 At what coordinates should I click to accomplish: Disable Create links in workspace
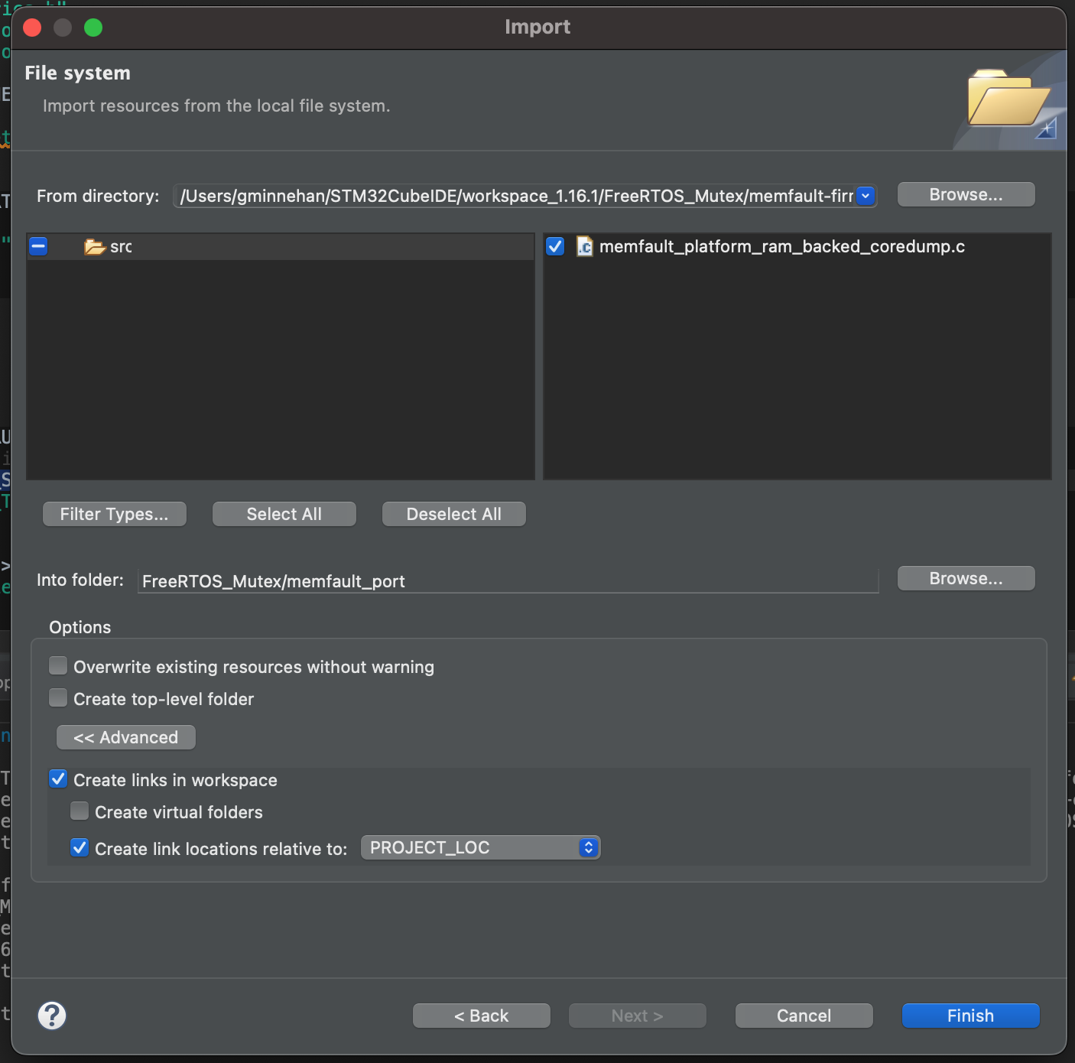coord(58,779)
